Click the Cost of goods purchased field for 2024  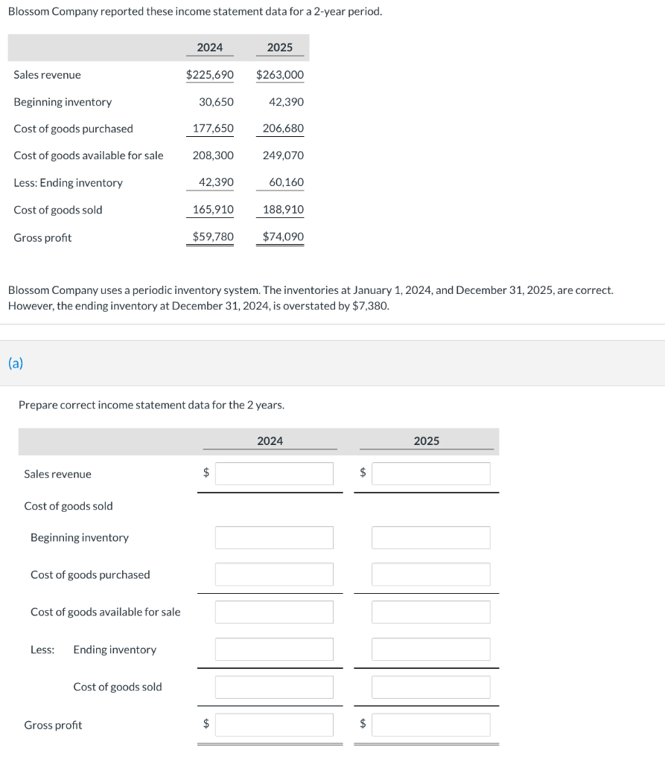(274, 574)
